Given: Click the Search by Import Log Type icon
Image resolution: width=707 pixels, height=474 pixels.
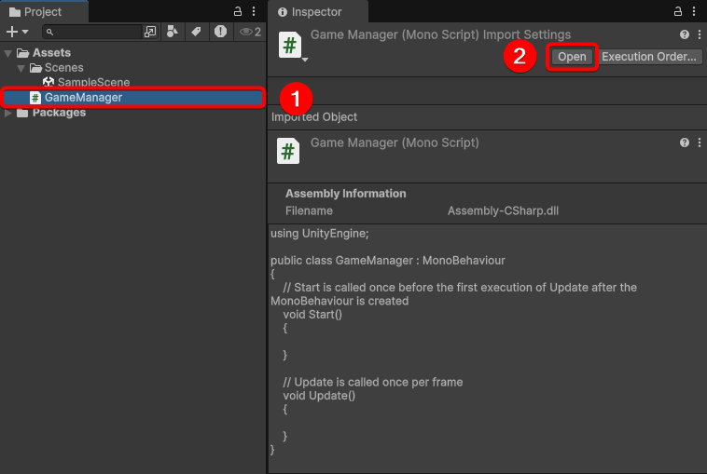Looking at the screenshot, I should point(220,32).
